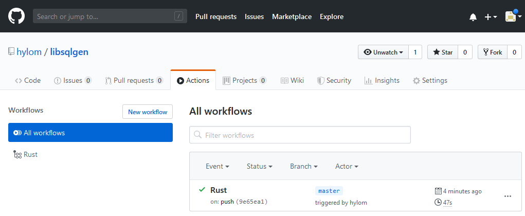Open the master branch label

(x=329, y=191)
